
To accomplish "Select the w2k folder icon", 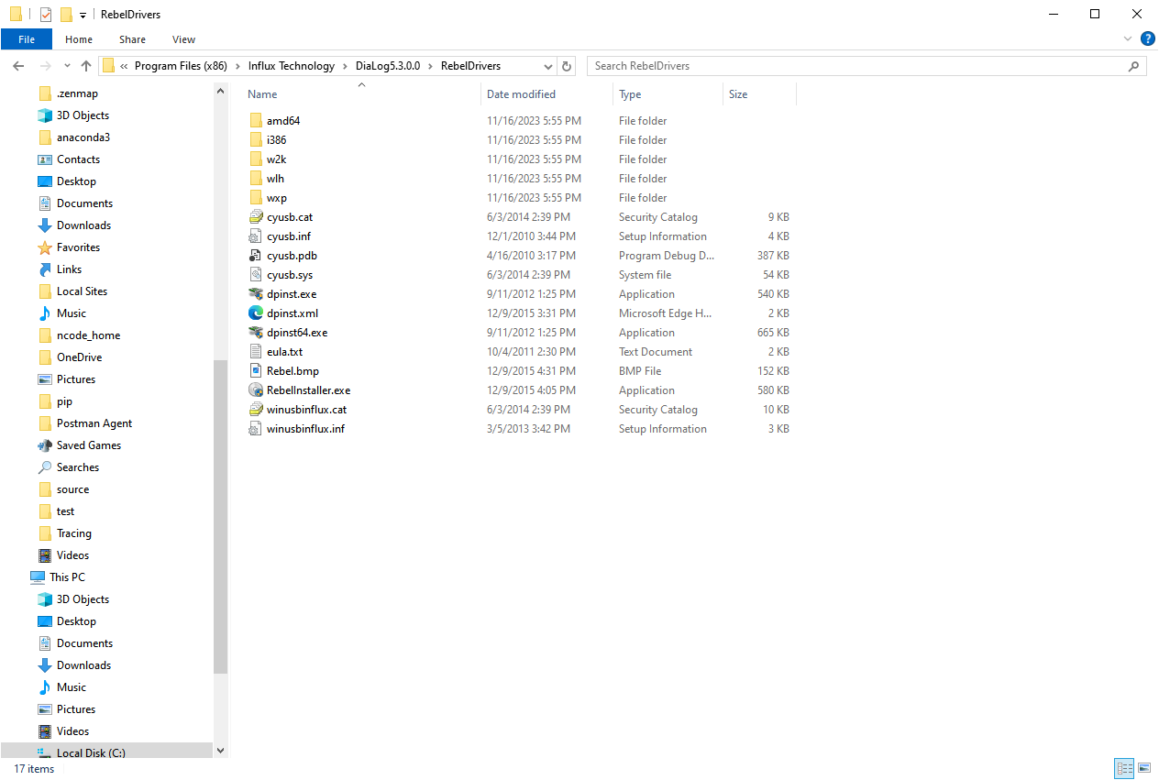I will [x=256, y=159].
